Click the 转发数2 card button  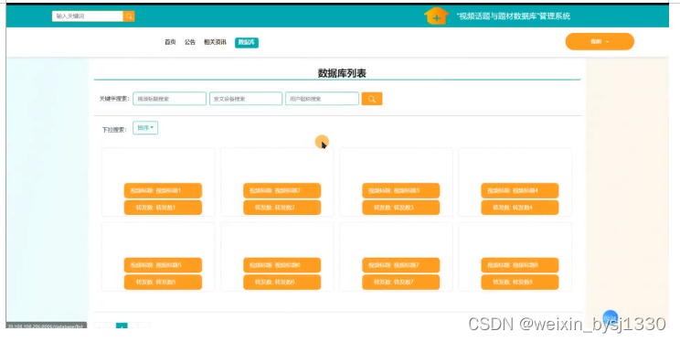[282, 208]
